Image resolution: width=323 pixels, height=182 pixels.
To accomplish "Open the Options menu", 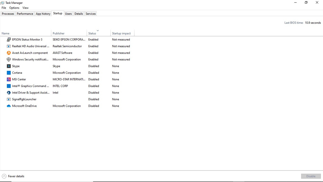I will (14, 8).
